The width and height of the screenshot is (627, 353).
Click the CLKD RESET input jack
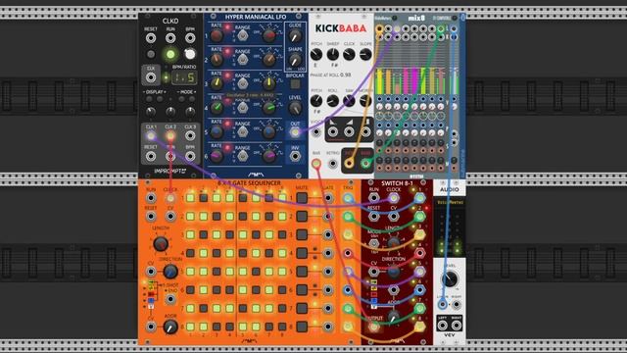point(151,38)
